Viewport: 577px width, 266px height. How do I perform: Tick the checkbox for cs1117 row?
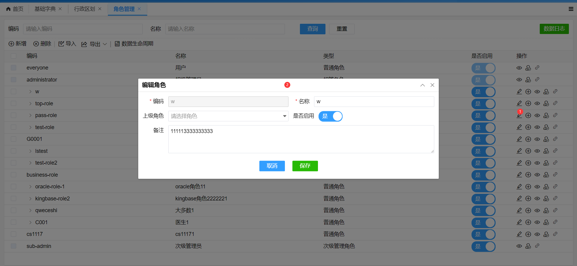click(14, 234)
